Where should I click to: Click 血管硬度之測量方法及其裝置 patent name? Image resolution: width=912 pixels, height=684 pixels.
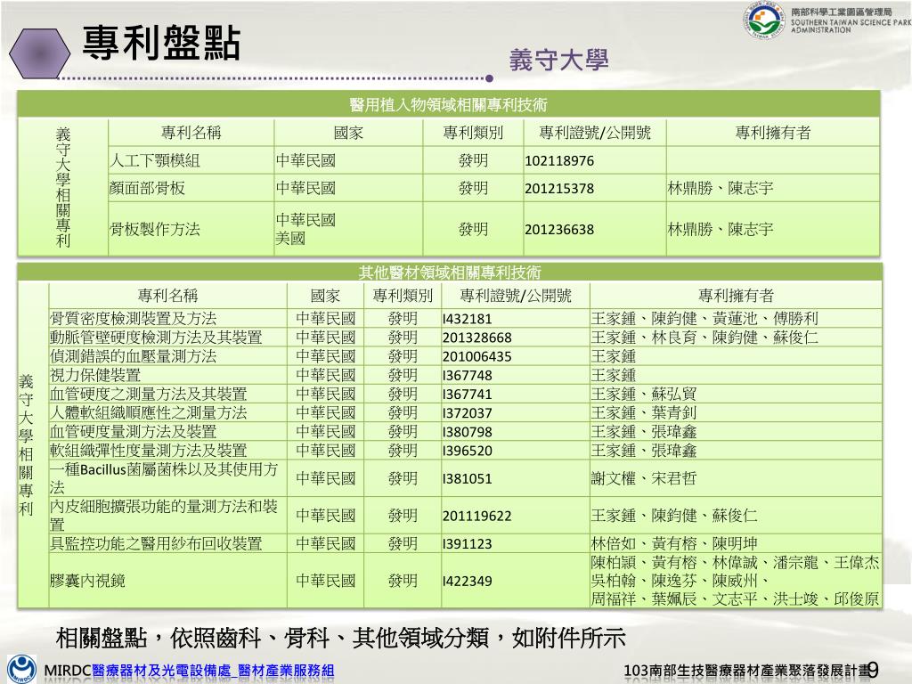point(149,394)
